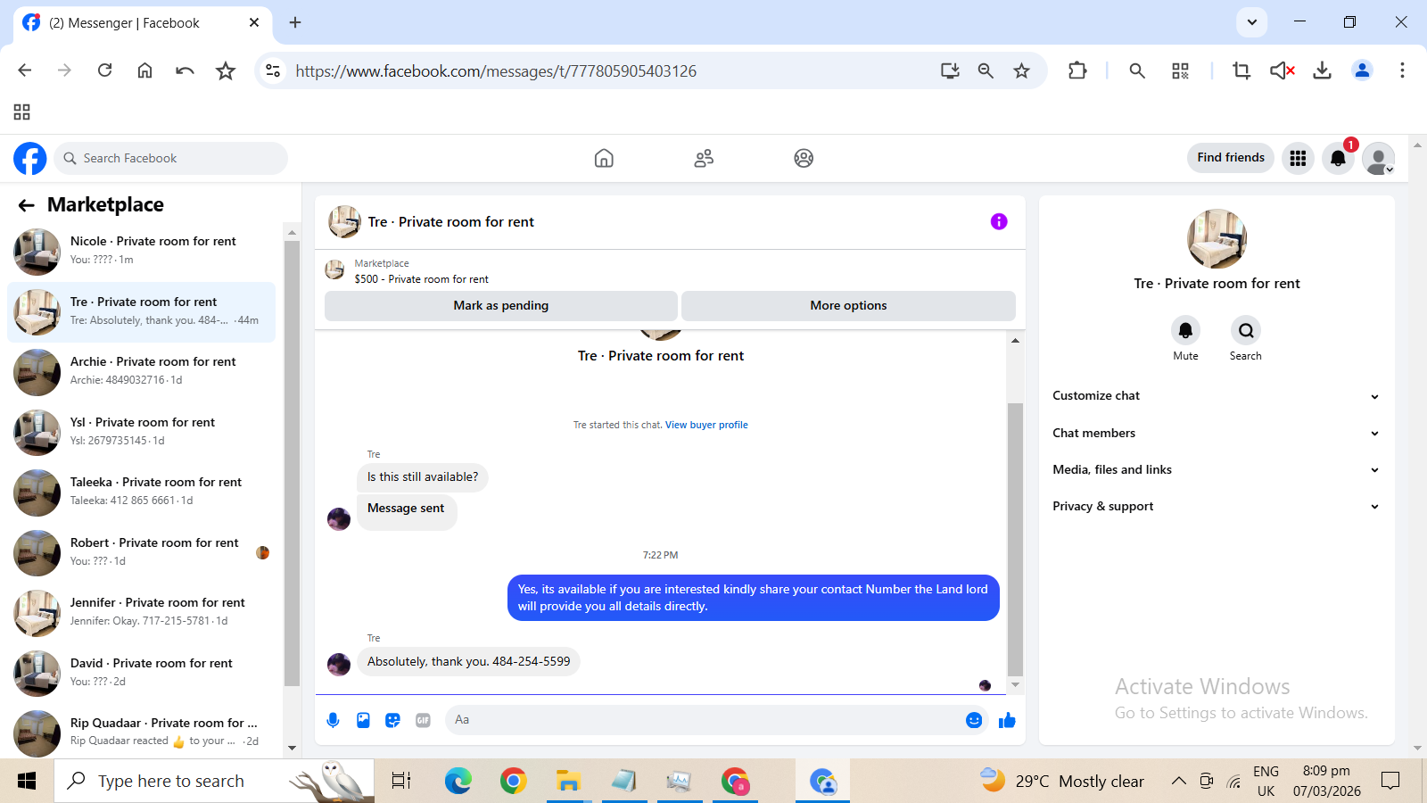Image resolution: width=1427 pixels, height=803 pixels.
Task: Show hidden system tray icons chevron
Action: click(x=1178, y=782)
